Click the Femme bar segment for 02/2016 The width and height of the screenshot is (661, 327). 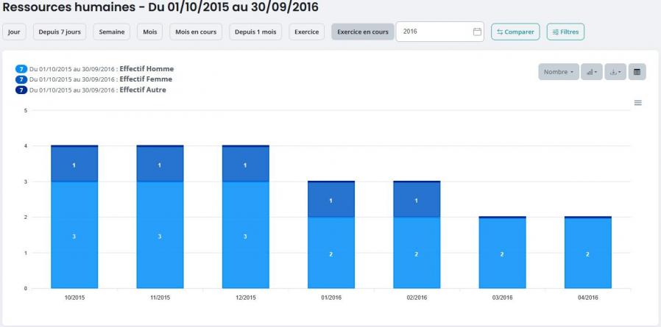[x=417, y=200]
